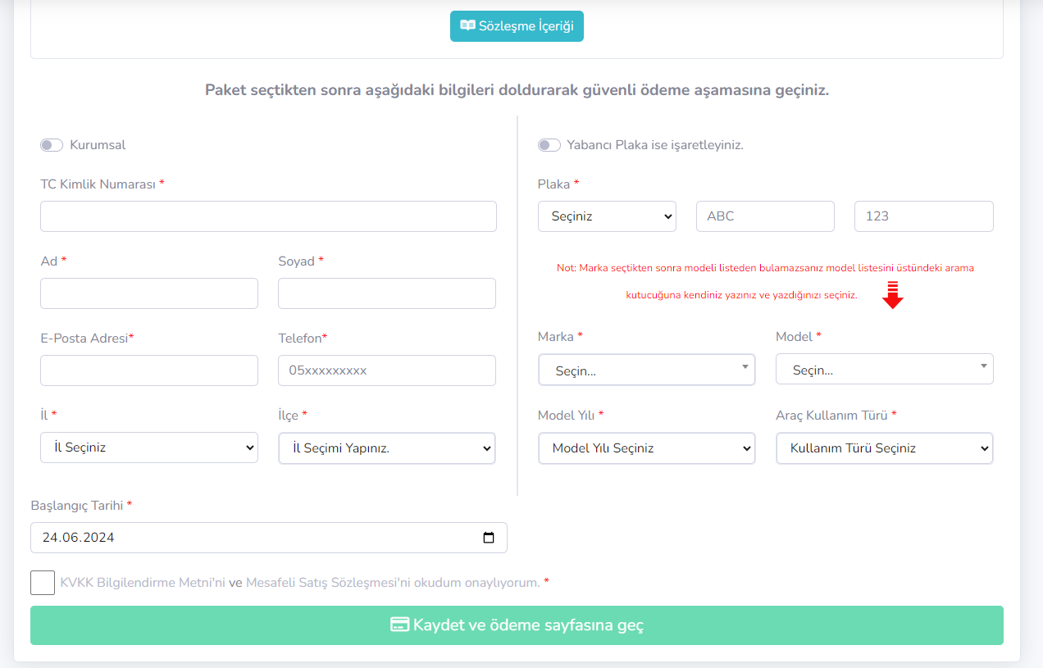Click the Telefon input field

click(x=387, y=370)
